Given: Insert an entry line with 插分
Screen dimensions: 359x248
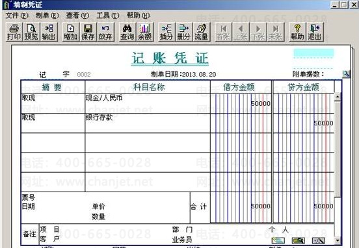Looking at the screenshot, I should pyautogui.click(x=166, y=32).
